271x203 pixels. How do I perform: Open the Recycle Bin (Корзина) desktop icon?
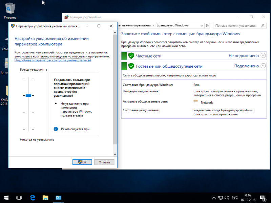(10, 11)
